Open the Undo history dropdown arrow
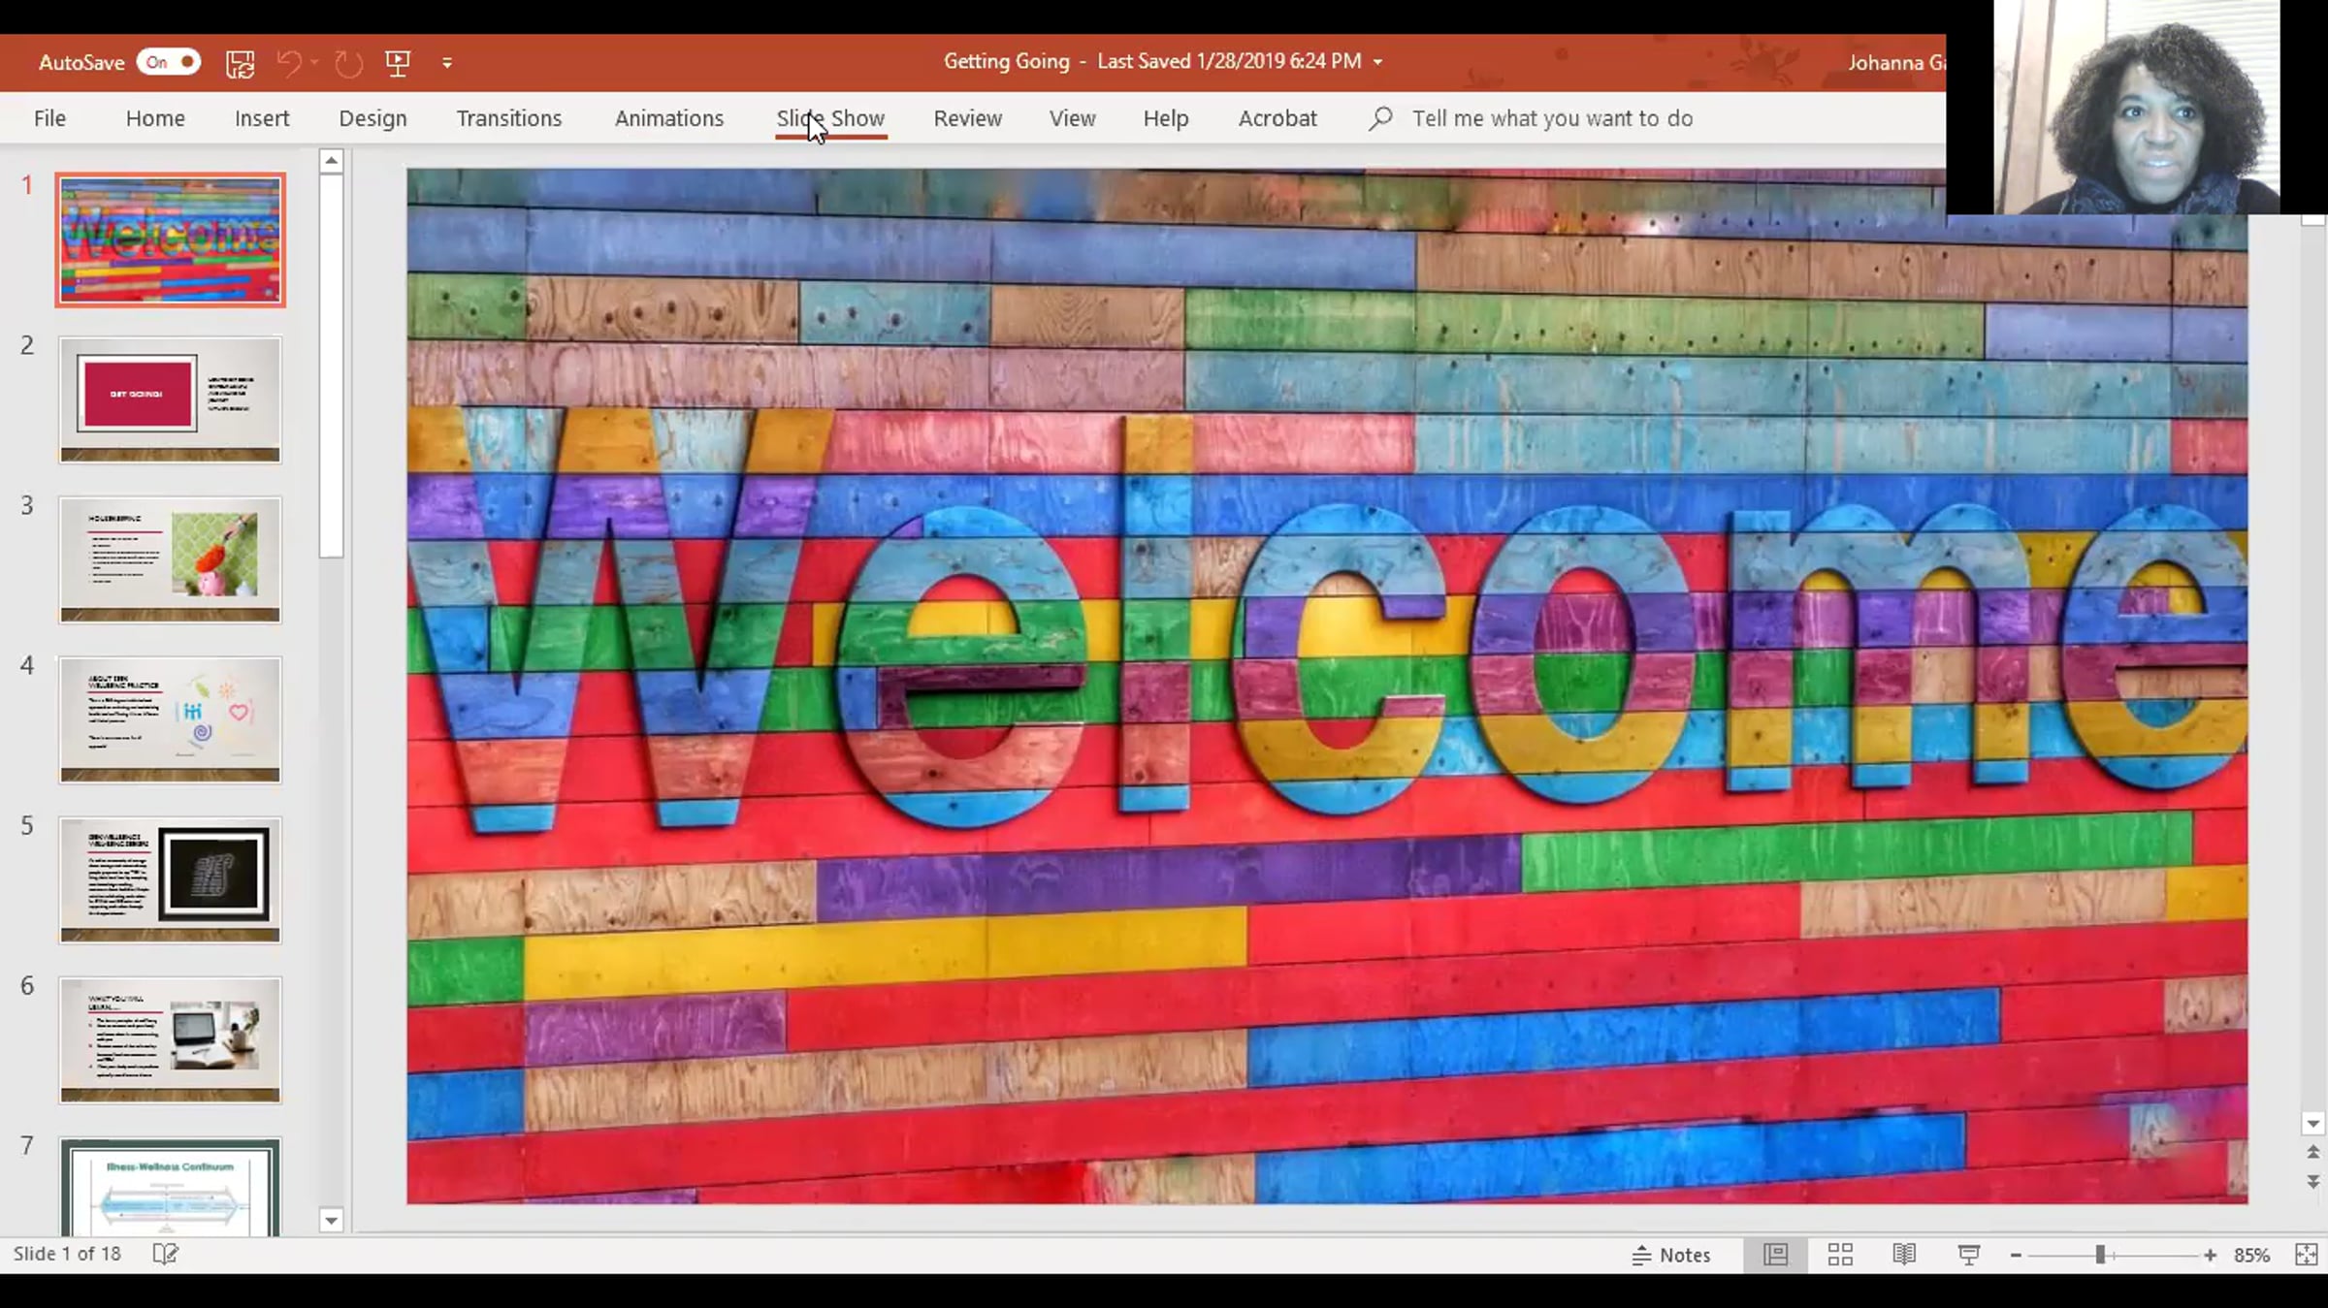2328x1308 pixels. (315, 63)
